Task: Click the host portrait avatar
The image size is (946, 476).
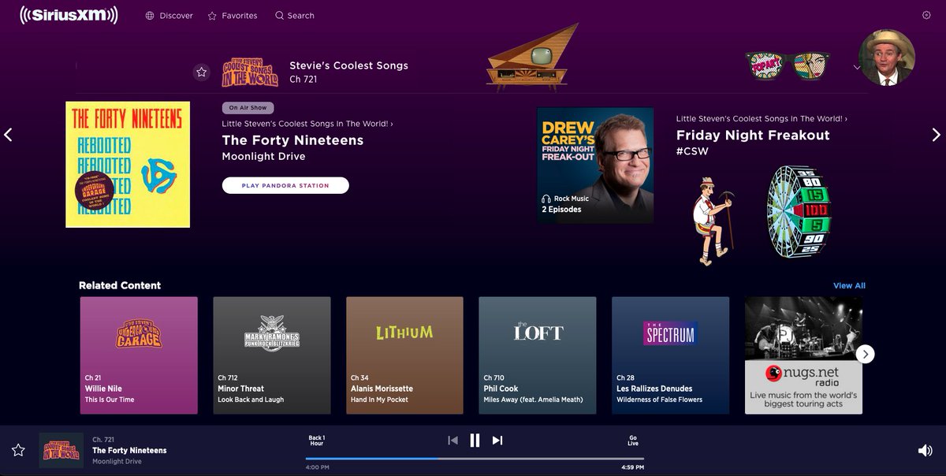Action: [x=887, y=58]
